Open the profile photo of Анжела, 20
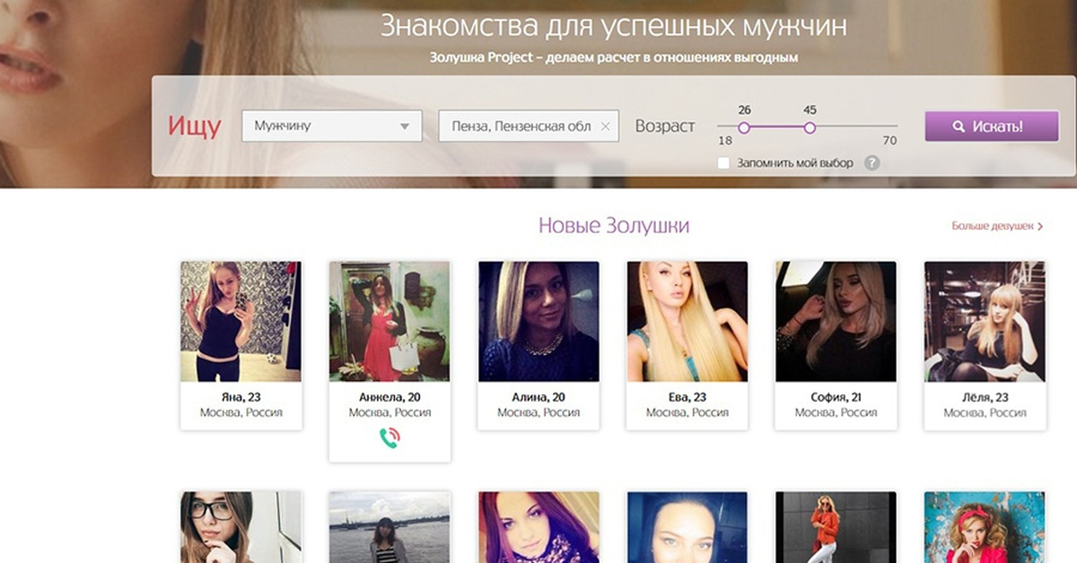This screenshot has height=563, width=1077. pyautogui.click(x=390, y=322)
